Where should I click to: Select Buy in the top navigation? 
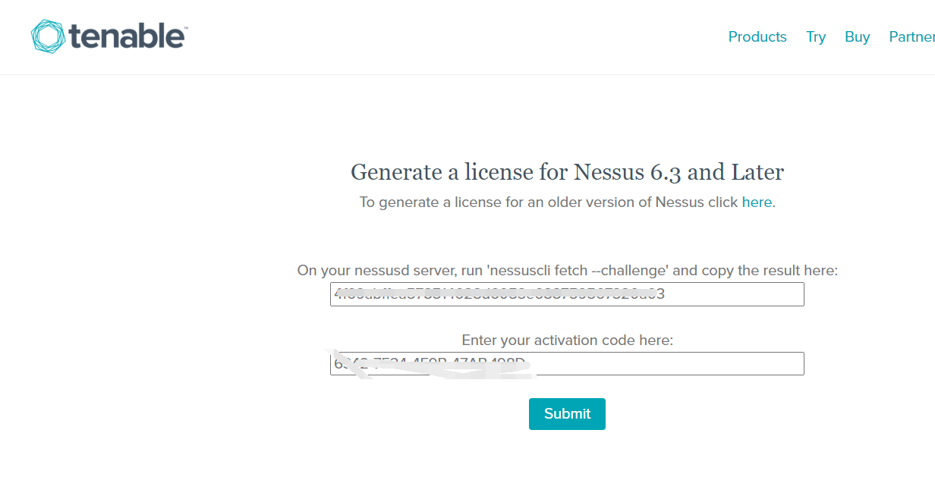(857, 37)
